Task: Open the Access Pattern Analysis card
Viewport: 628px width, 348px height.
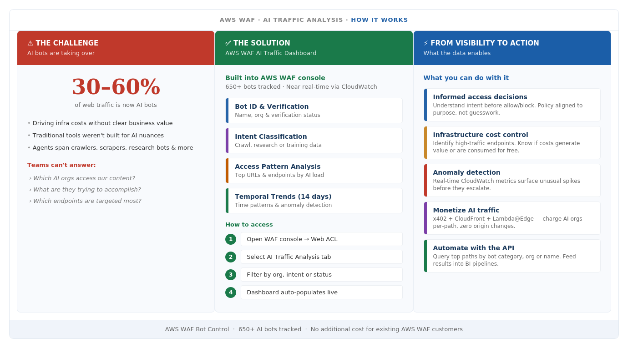Action: pos(314,171)
